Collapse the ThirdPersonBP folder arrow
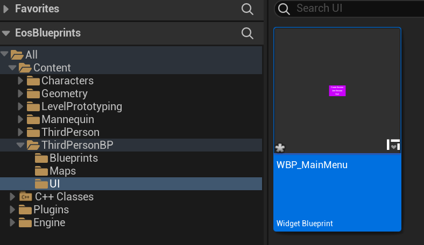The width and height of the screenshot is (424, 245). pyautogui.click(x=20, y=145)
